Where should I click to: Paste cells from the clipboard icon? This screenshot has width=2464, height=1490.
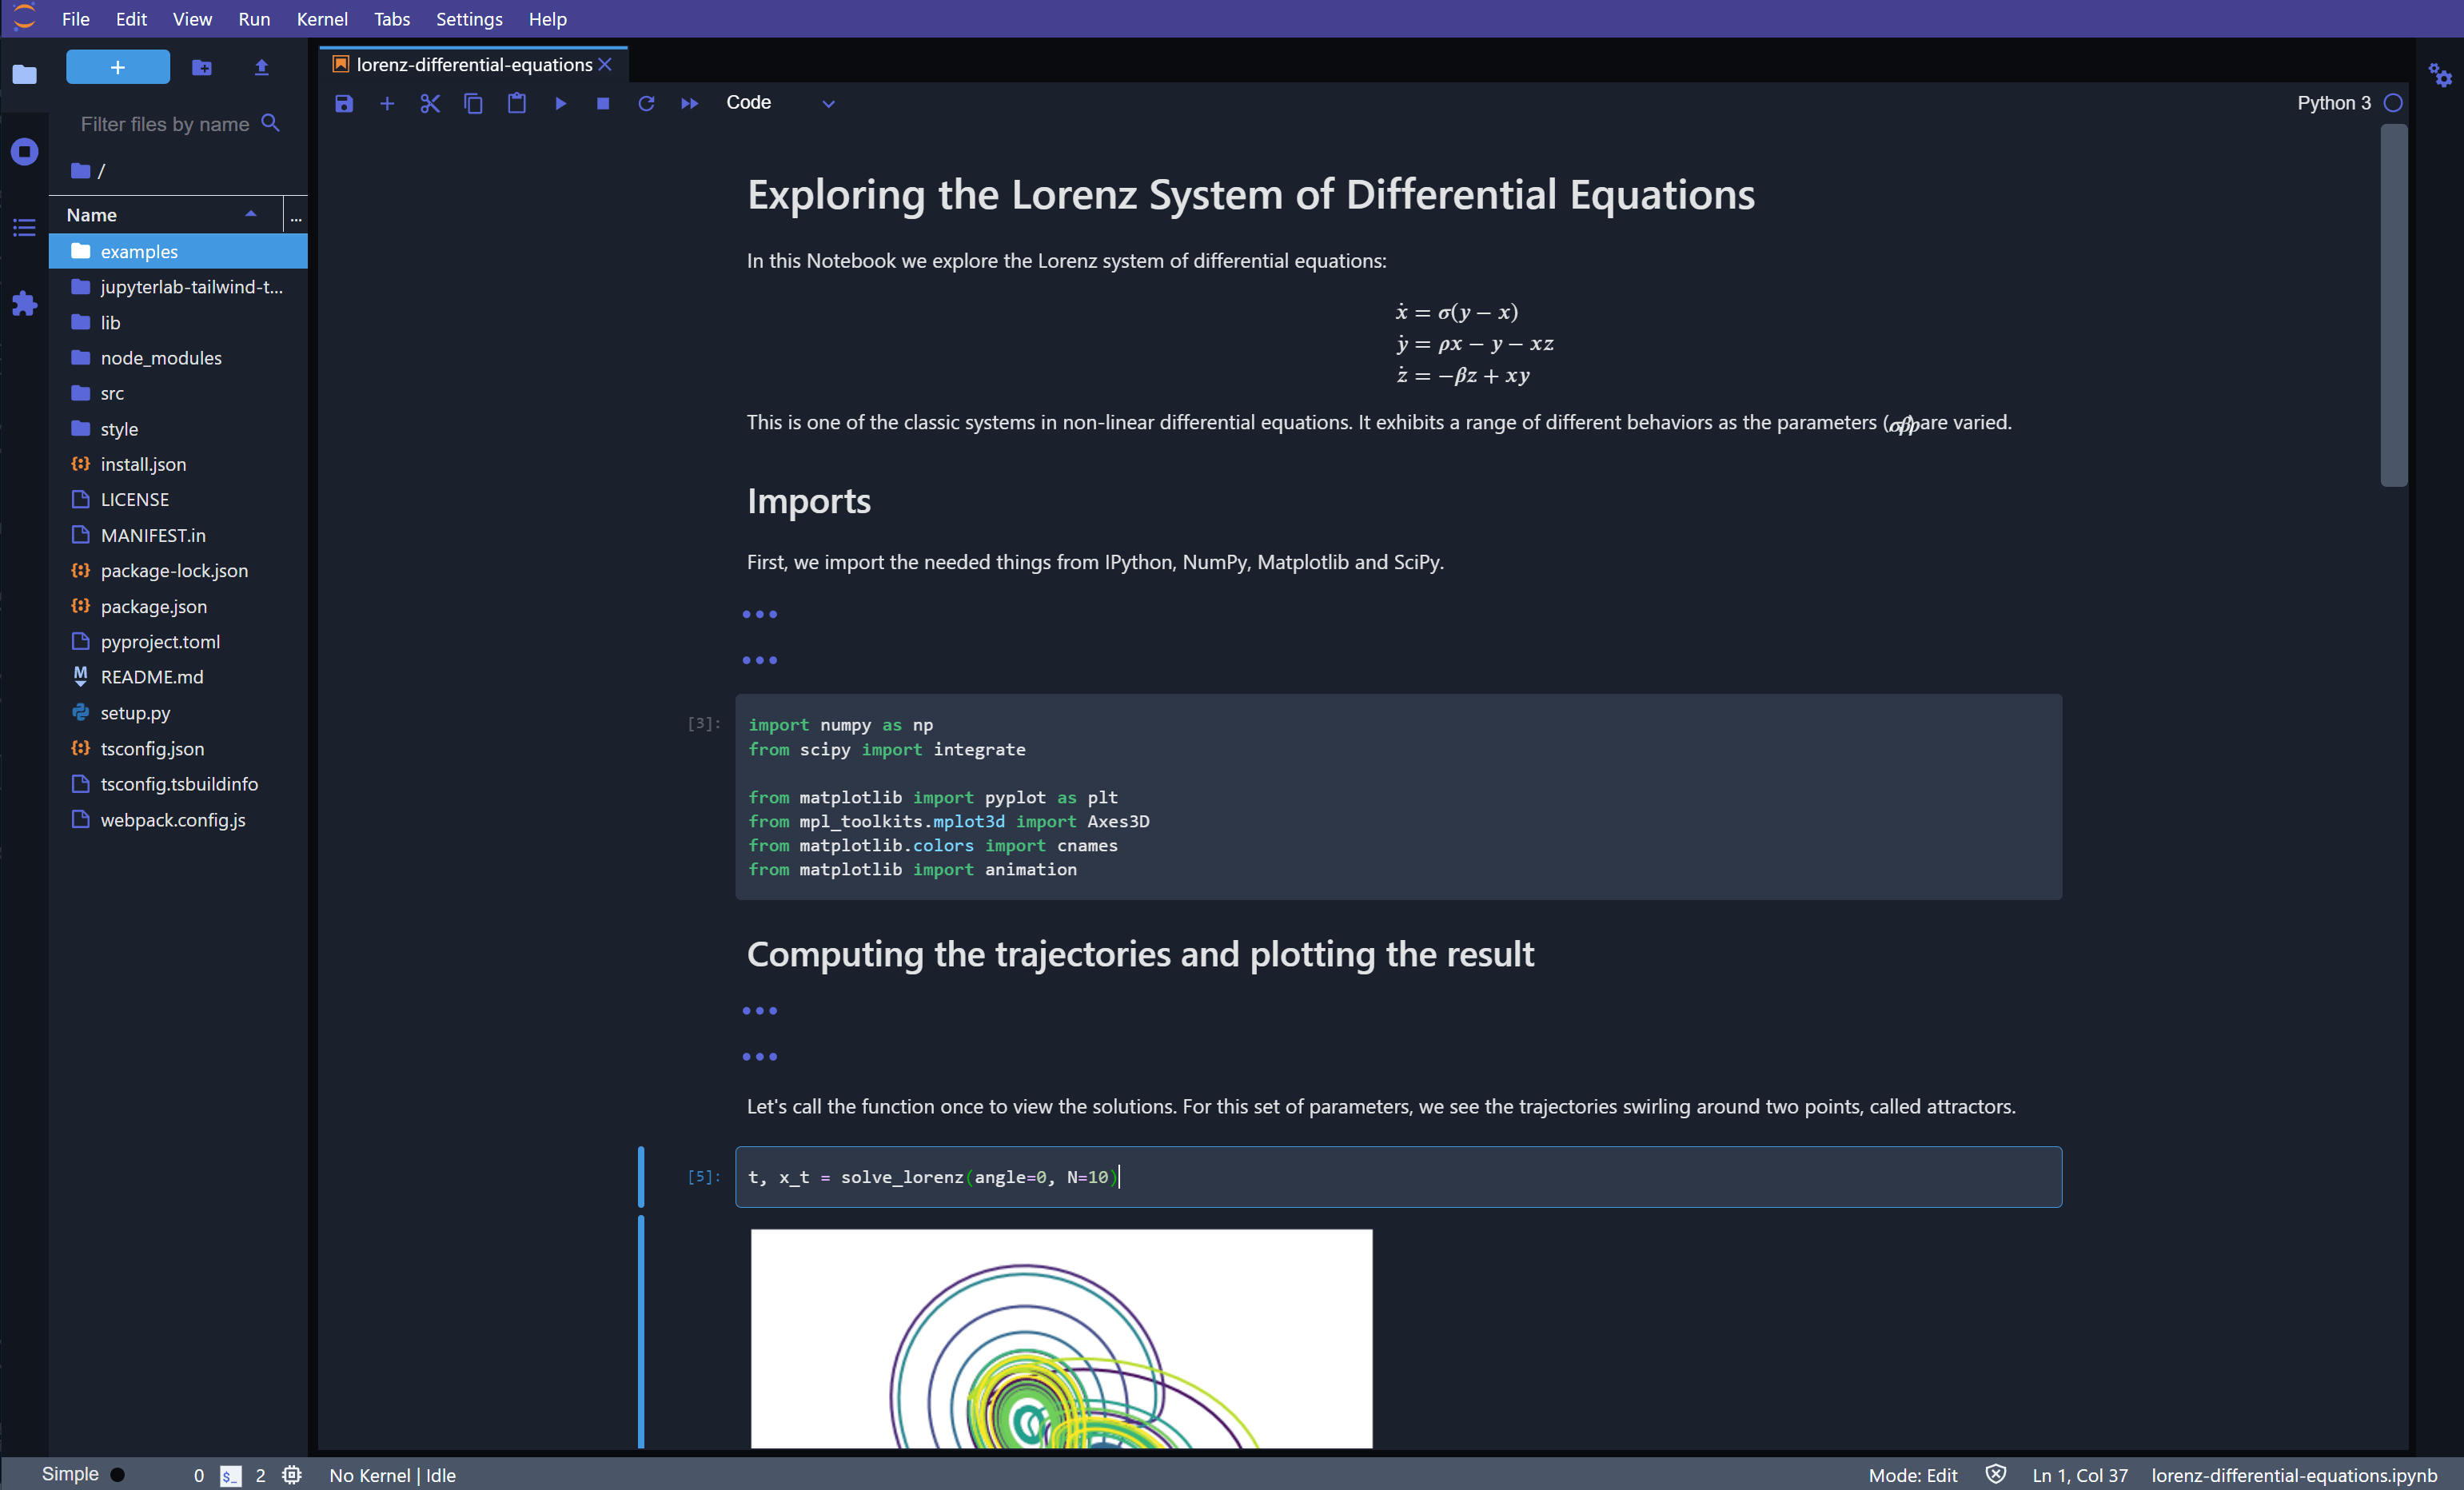tap(516, 103)
